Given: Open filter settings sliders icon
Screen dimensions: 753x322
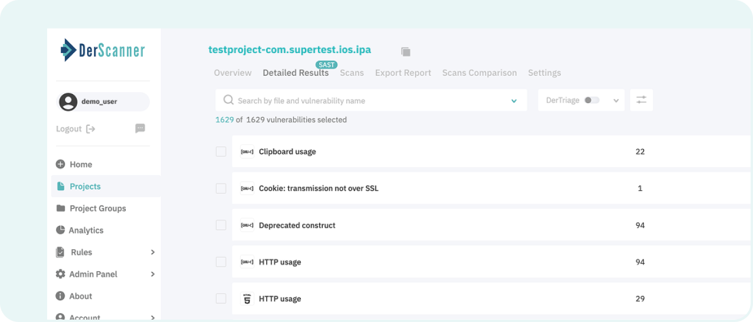Looking at the screenshot, I should pyautogui.click(x=641, y=100).
